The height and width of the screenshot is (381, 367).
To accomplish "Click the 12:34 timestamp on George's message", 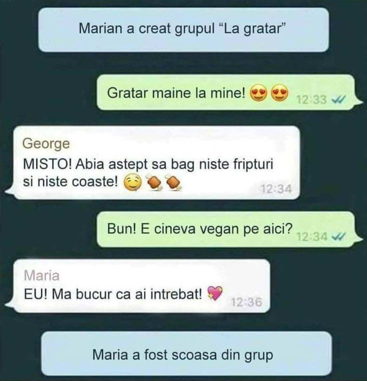I will point(276,189).
